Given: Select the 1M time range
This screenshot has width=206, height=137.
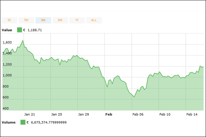Looking at the screenshot, I should point(43,20).
